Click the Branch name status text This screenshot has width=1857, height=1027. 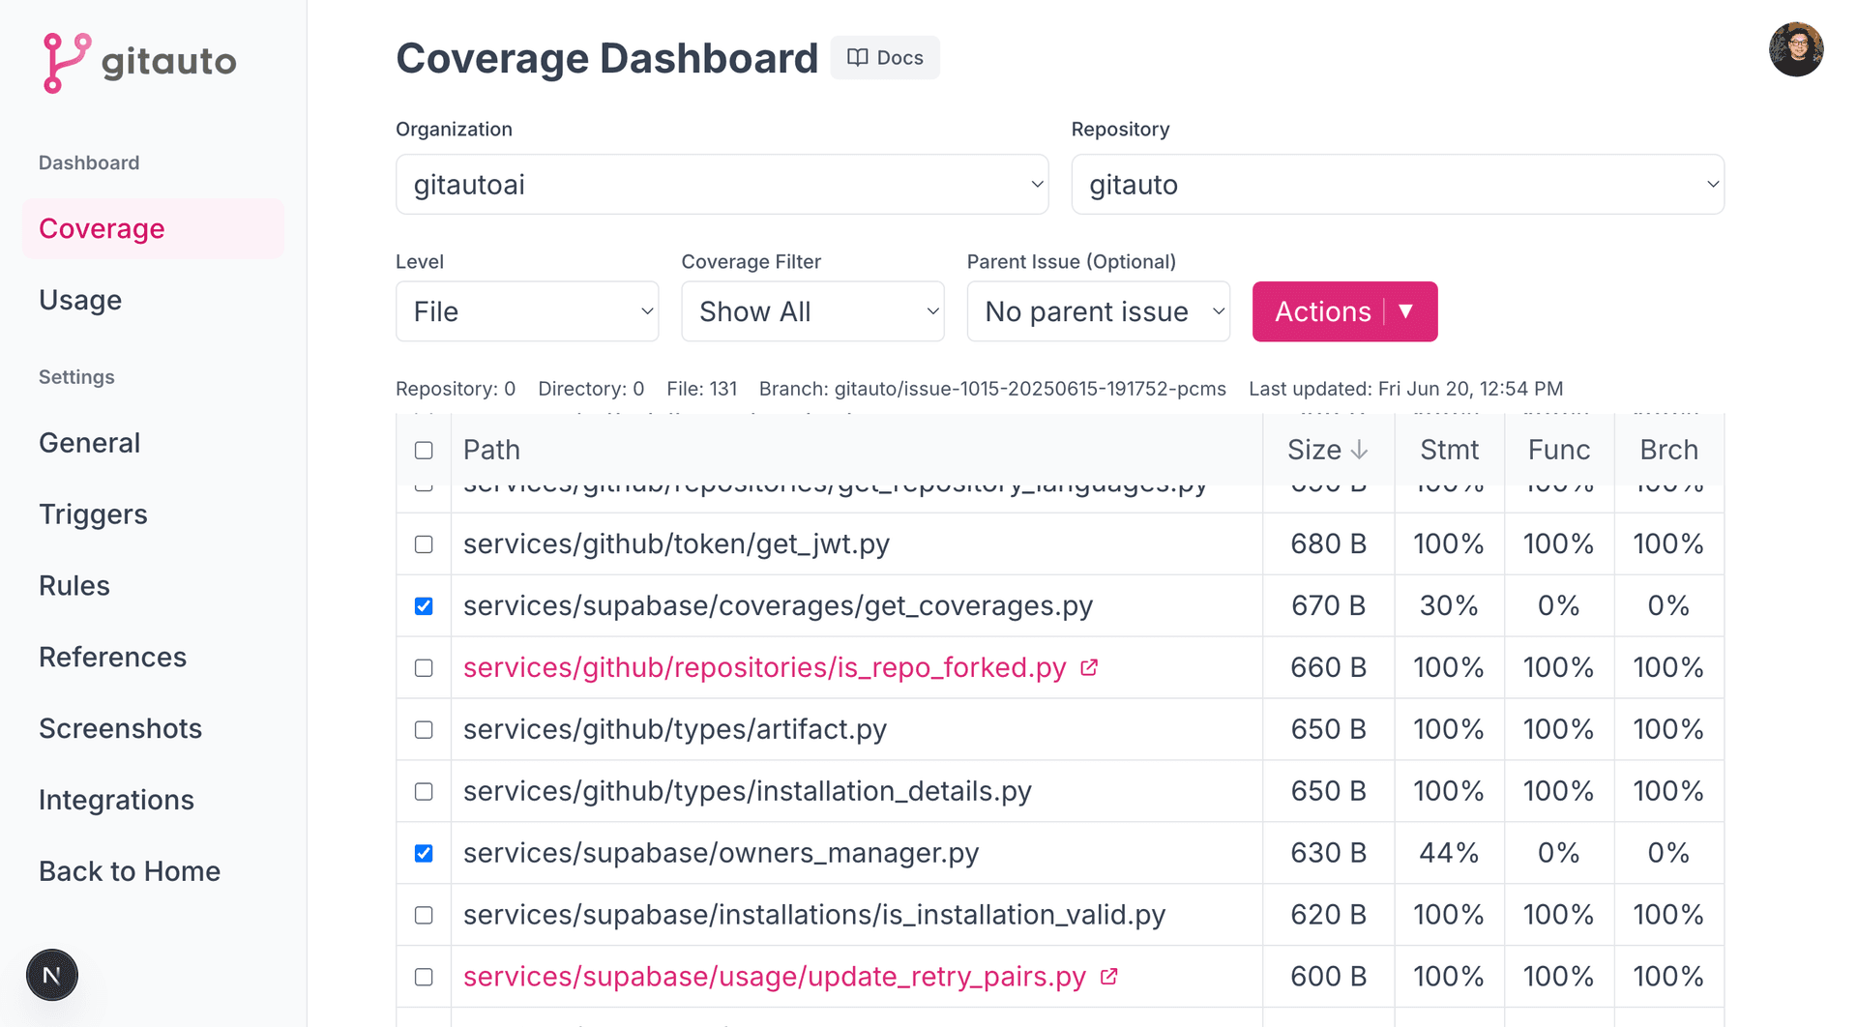pos(992,389)
